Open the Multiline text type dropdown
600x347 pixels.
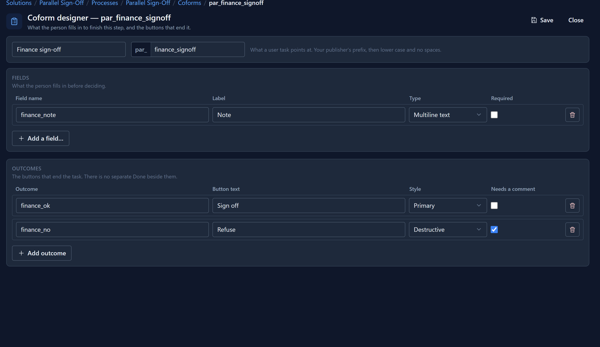coord(448,115)
